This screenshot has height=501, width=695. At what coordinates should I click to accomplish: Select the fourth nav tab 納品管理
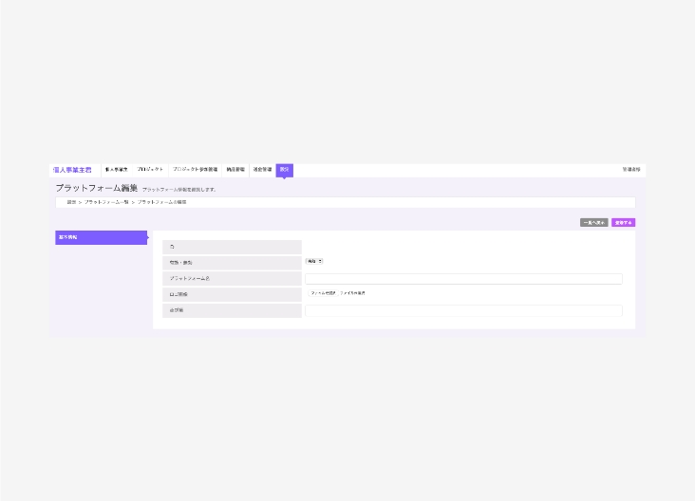235,170
